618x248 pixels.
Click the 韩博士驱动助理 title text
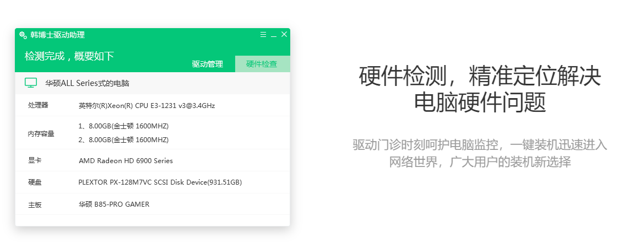(x=57, y=35)
